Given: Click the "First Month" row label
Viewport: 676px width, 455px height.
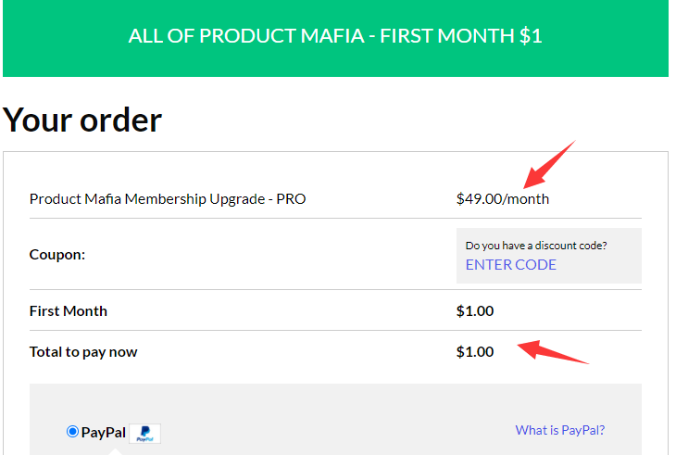Looking at the screenshot, I should click(69, 310).
